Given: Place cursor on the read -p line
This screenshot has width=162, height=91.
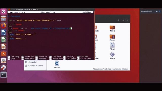Looking at the screenshot, I should tap(34, 20).
